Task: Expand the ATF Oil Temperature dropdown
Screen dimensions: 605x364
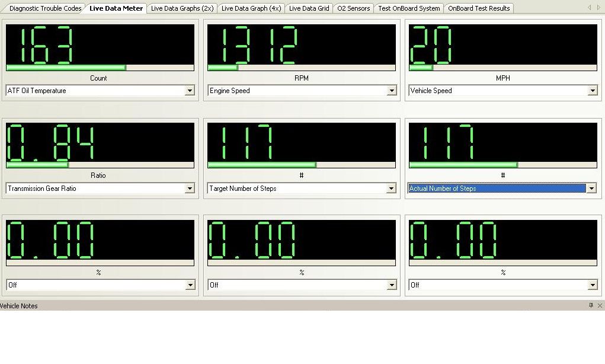Action: 190,91
